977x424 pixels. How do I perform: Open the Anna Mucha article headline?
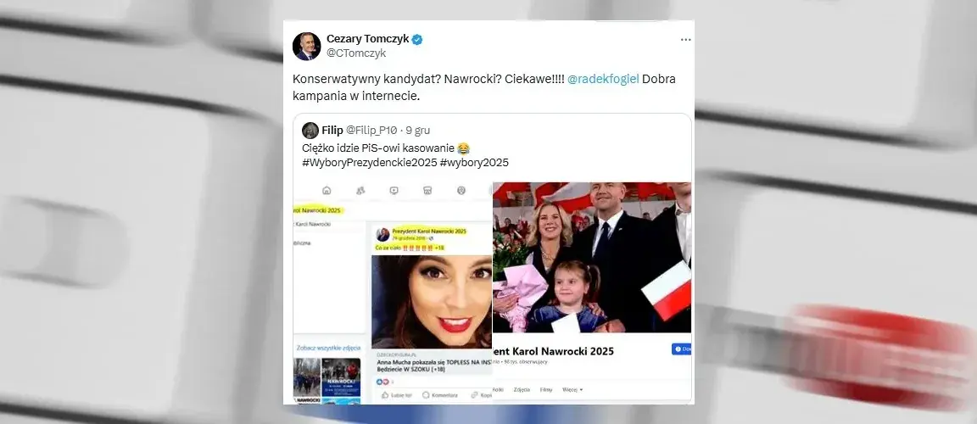pyautogui.click(x=433, y=364)
